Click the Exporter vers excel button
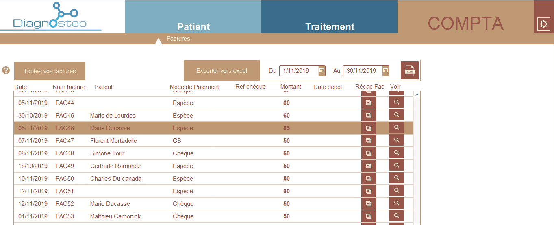 [222, 71]
